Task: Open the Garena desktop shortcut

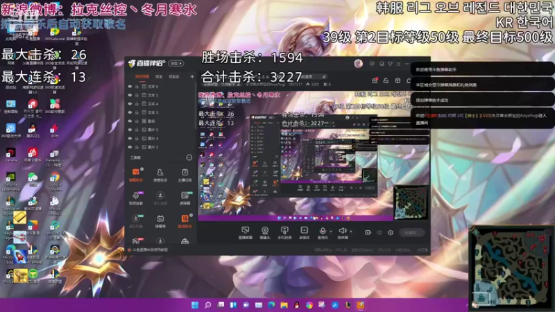Action: [x=10, y=155]
